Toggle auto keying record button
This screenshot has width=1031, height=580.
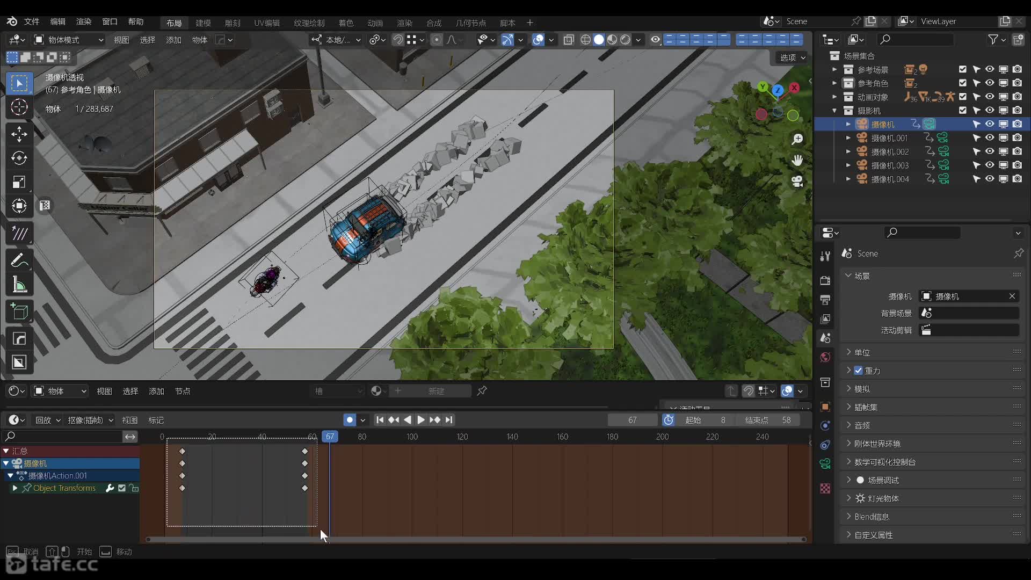[x=350, y=420]
